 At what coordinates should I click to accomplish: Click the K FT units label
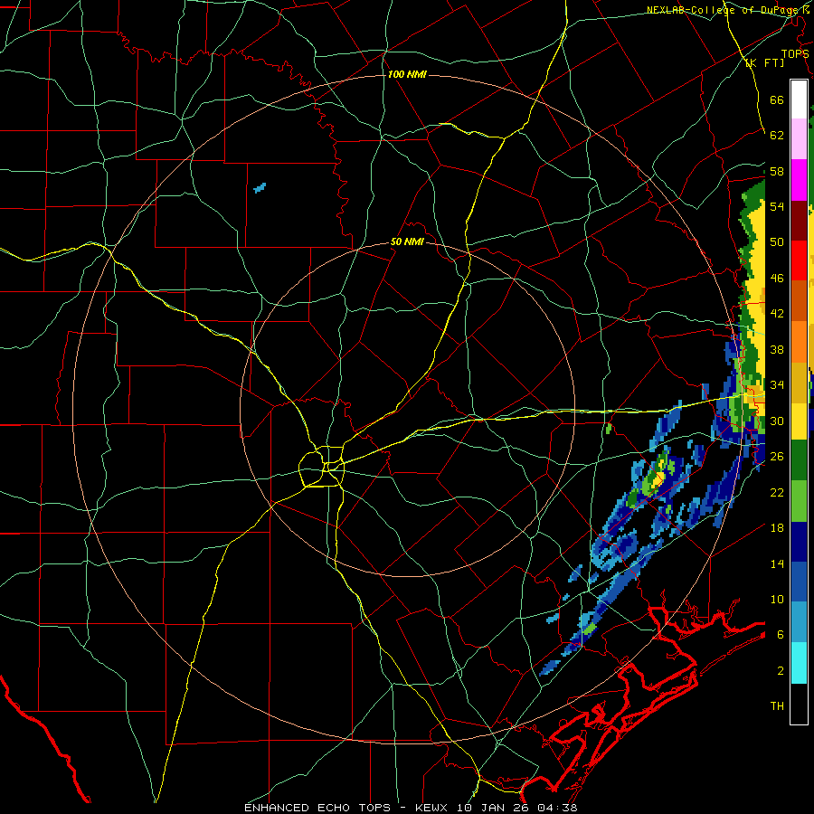[x=764, y=63]
